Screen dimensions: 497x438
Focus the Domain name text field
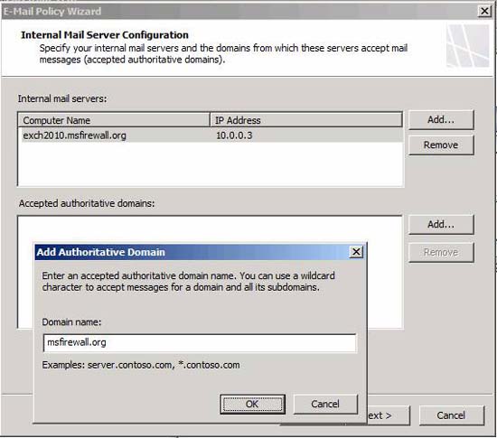pyautogui.click(x=200, y=343)
